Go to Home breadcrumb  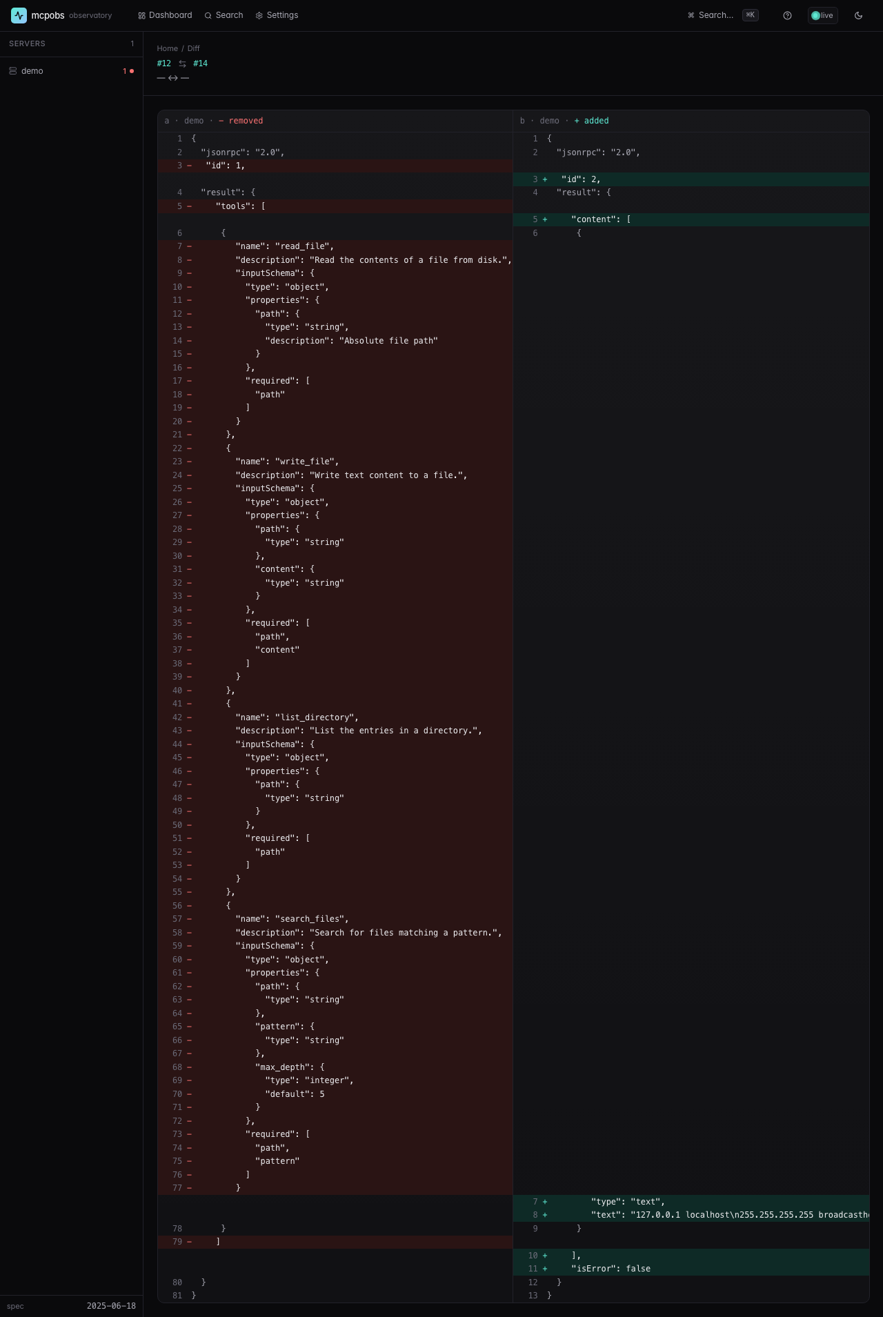(167, 48)
